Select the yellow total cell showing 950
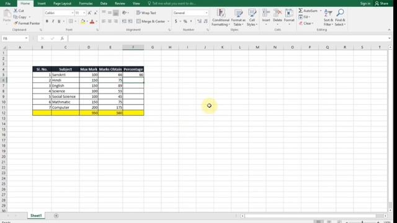This screenshot has width=397, height=223. pyautogui.click(x=89, y=113)
